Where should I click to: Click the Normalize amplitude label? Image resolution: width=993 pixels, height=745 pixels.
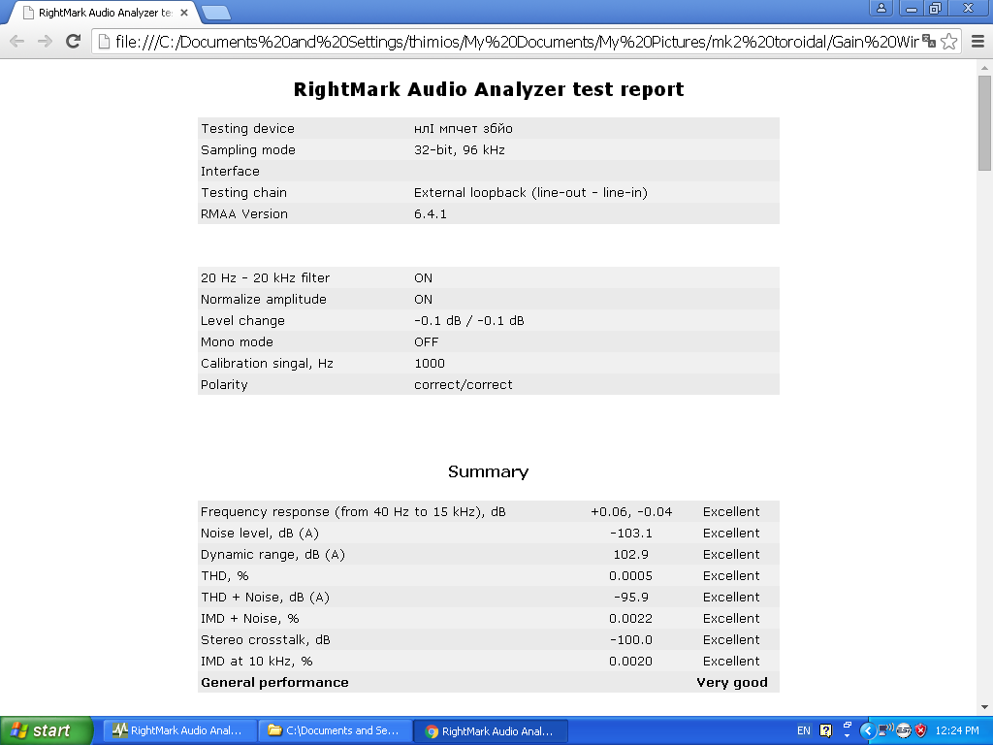point(264,299)
